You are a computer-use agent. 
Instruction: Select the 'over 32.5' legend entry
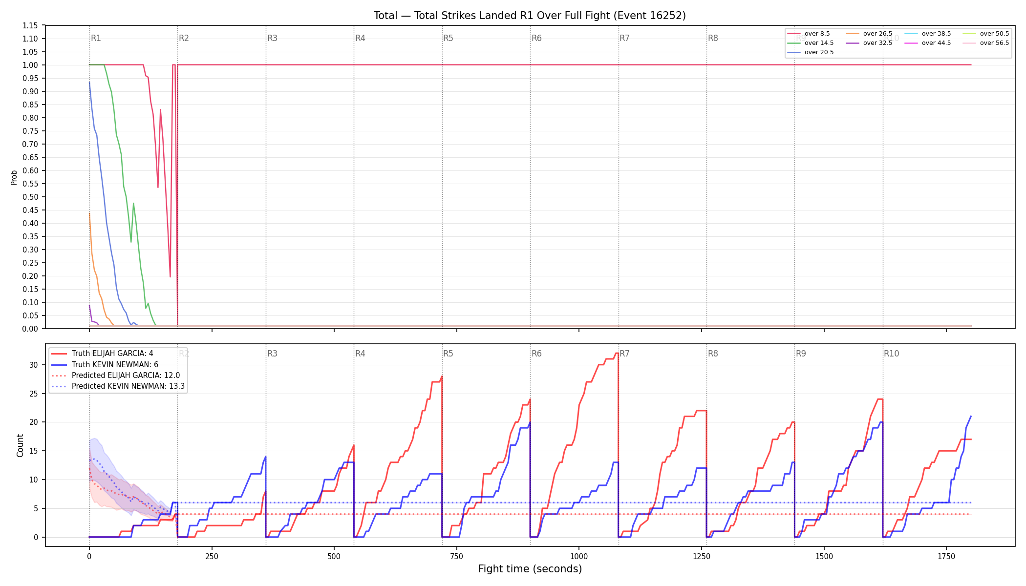tap(869, 43)
